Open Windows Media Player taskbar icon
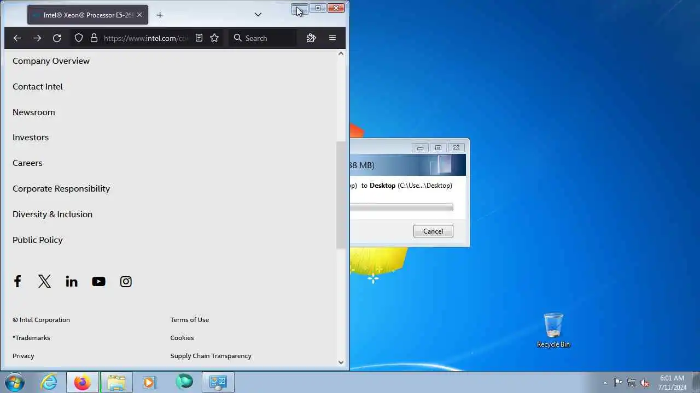Viewport: 700px width, 393px height. click(149, 383)
